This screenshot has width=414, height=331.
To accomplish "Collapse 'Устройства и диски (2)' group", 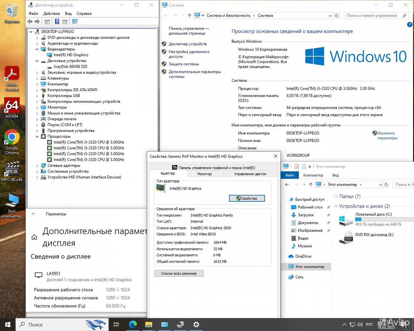I will tap(336, 206).
